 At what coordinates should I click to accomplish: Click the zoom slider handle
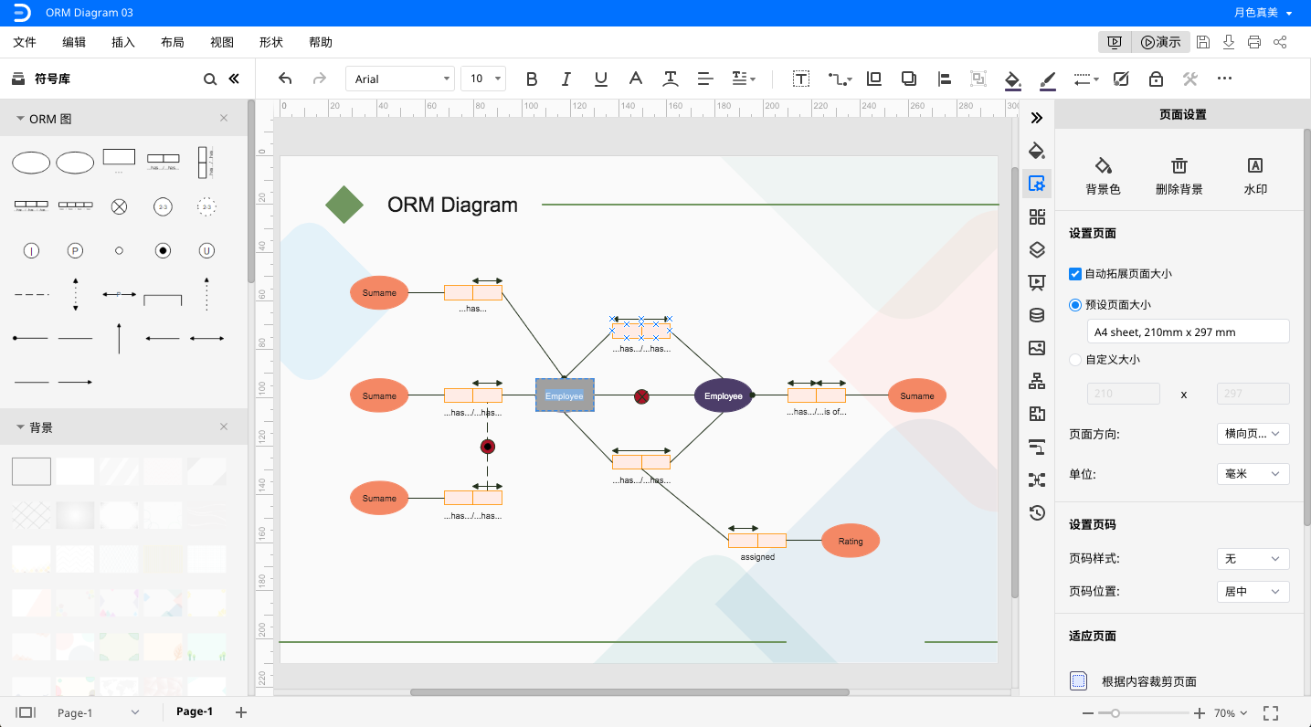tap(1115, 713)
